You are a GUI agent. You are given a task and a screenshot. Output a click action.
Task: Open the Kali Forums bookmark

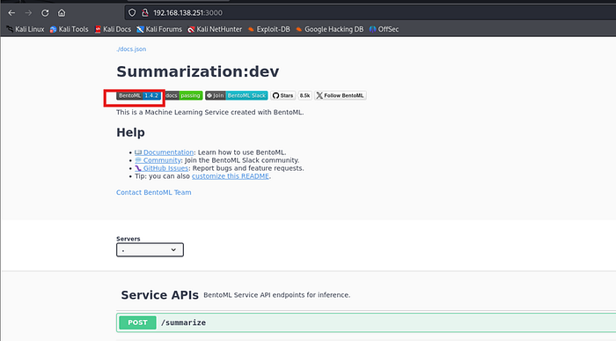159,29
